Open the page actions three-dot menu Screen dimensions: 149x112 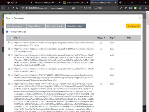pos(81,8)
